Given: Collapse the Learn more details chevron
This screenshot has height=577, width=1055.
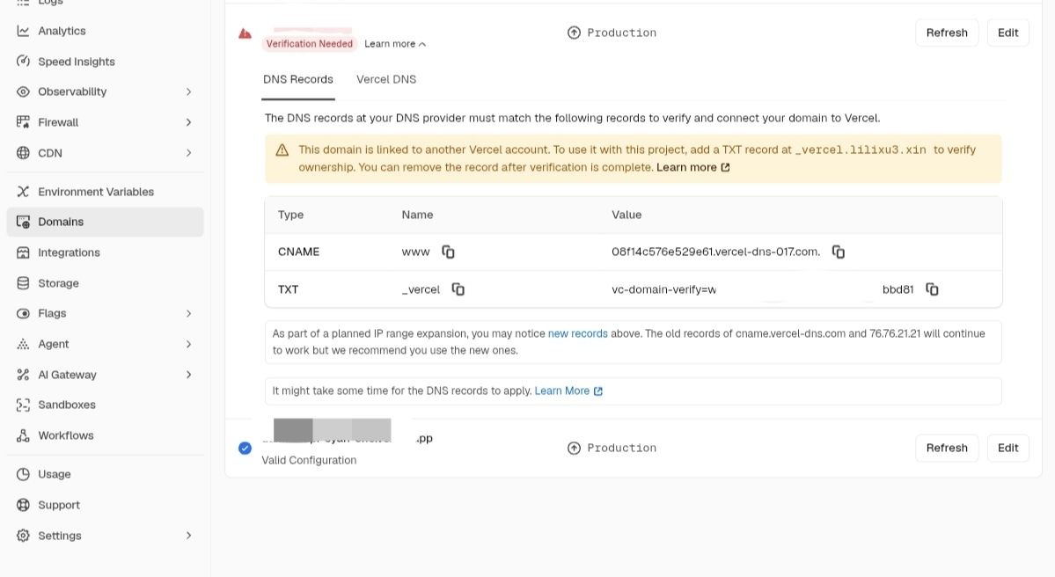Looking at the screenshot, I should click(x=422, y=44).
